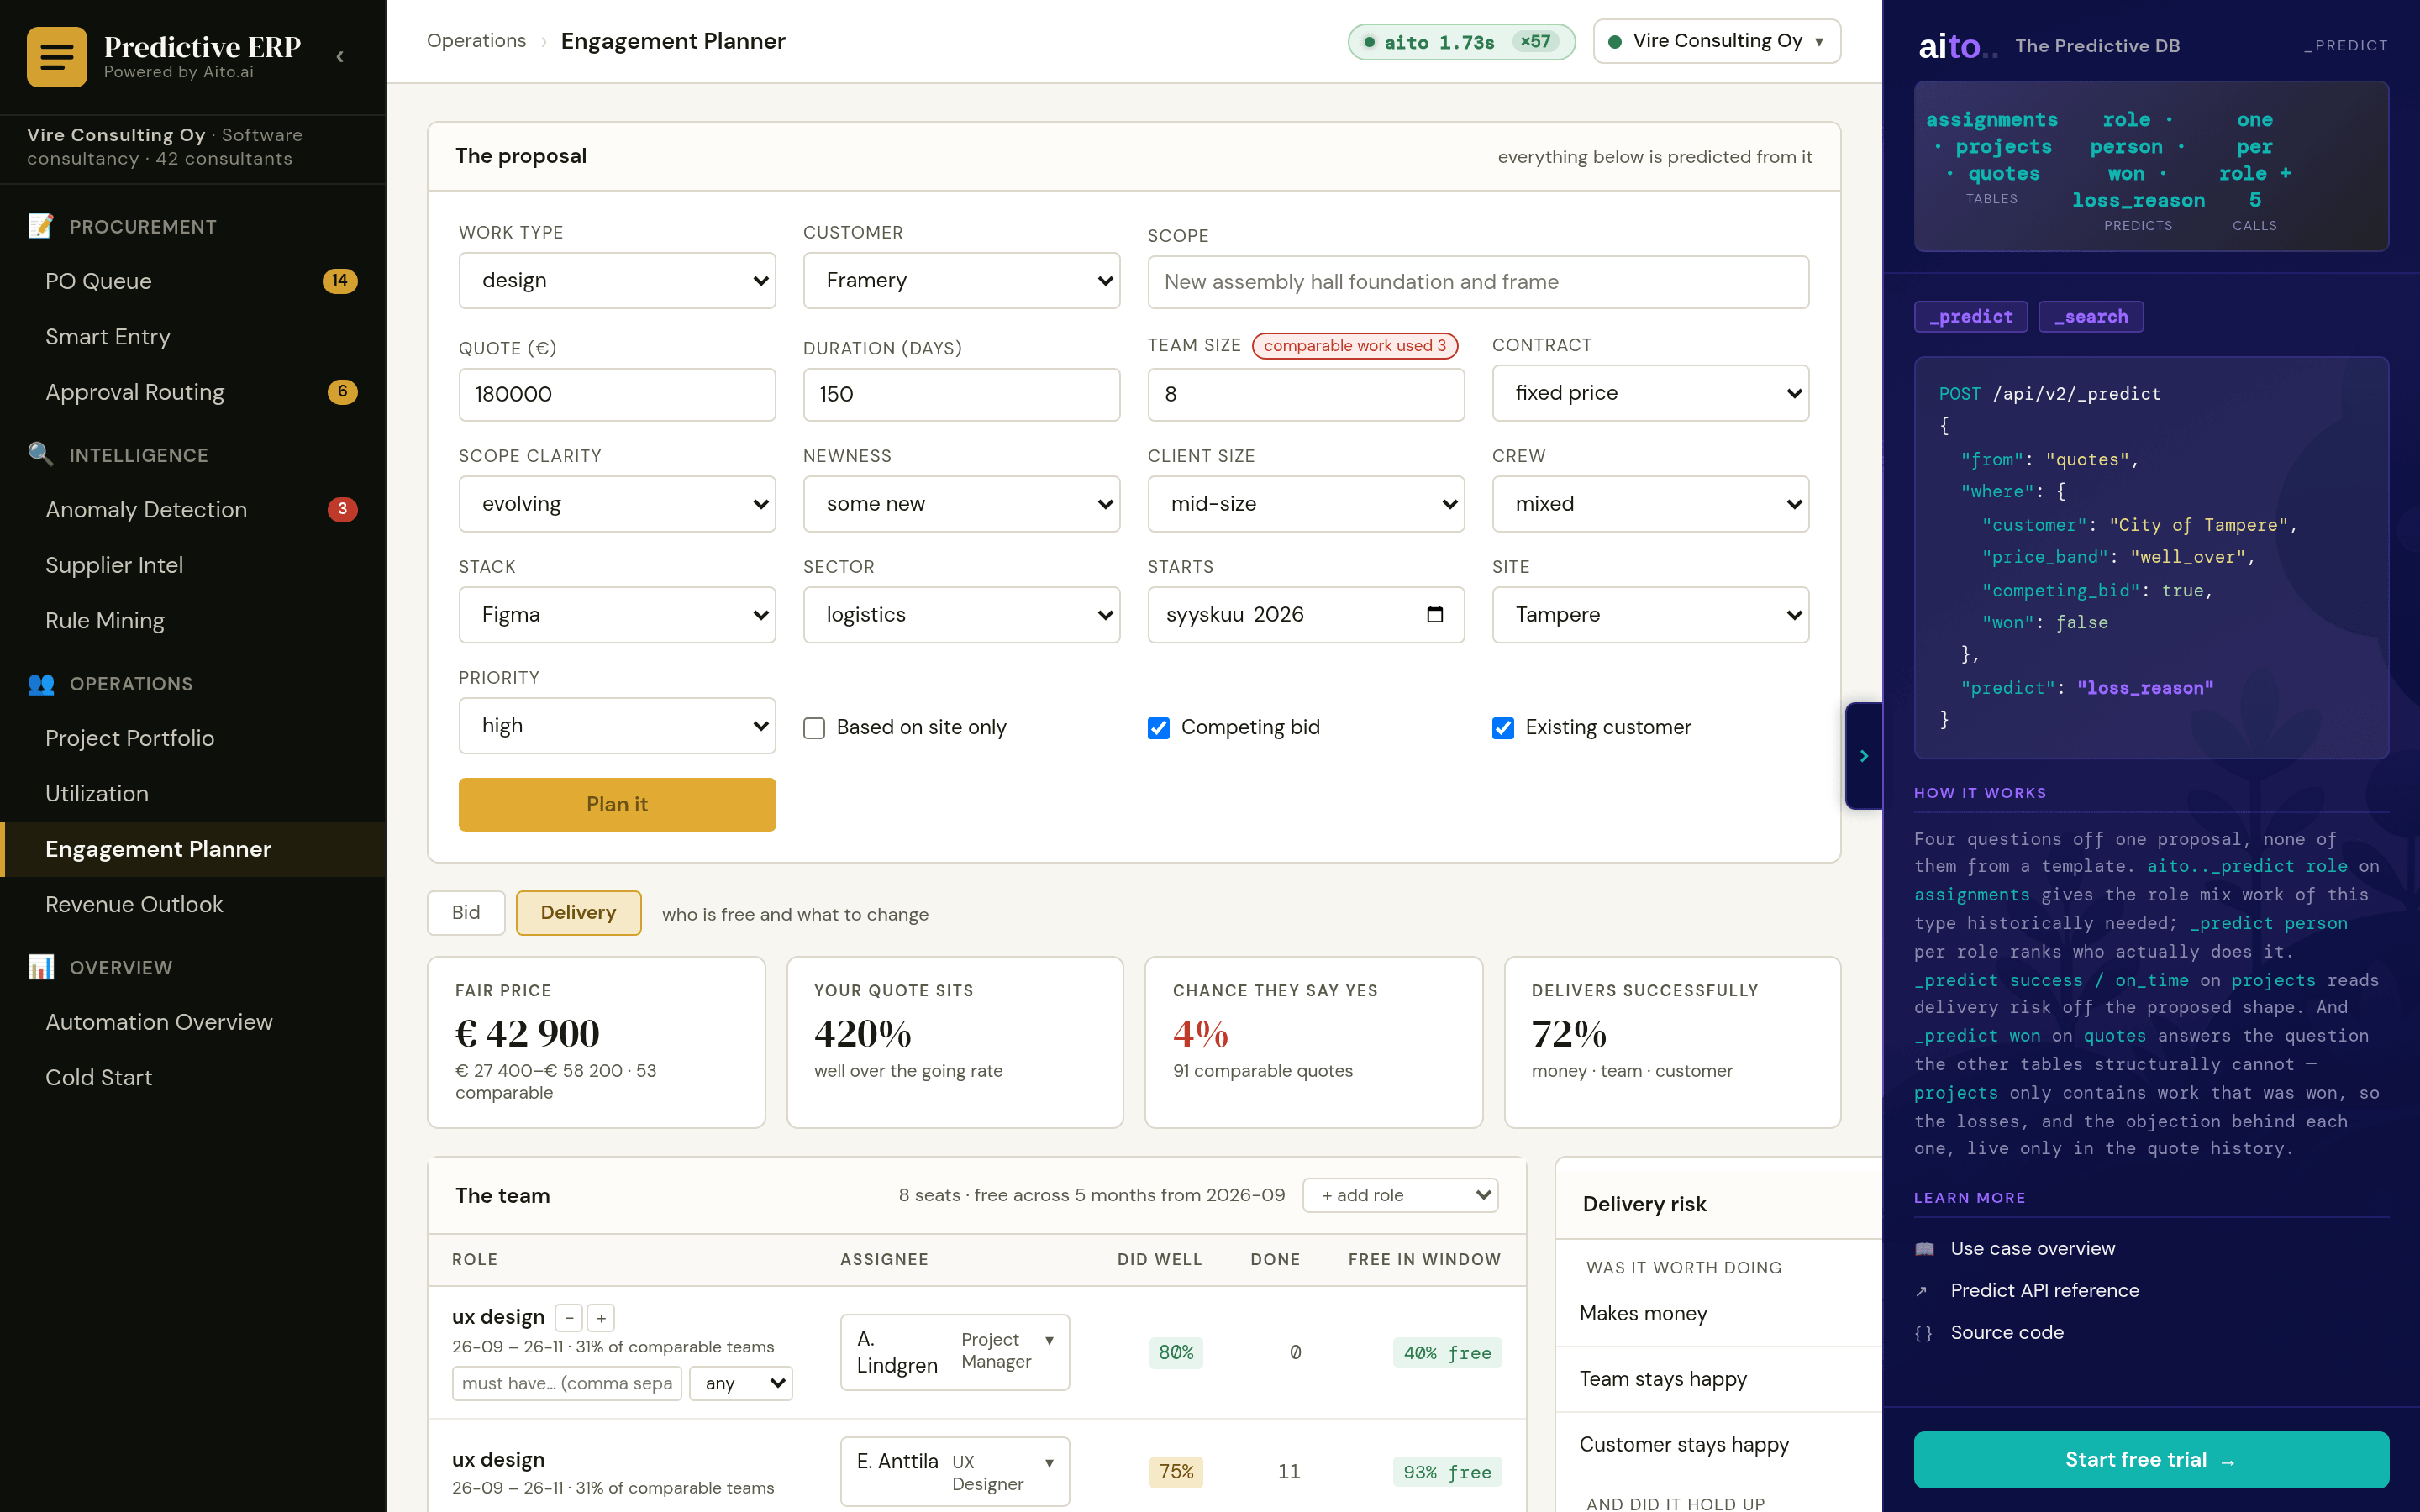The width and height of the screenshot is (2420, 1512).
Task: Open the A. Lindgren assignee dropdown
Action: (955, 1352)
